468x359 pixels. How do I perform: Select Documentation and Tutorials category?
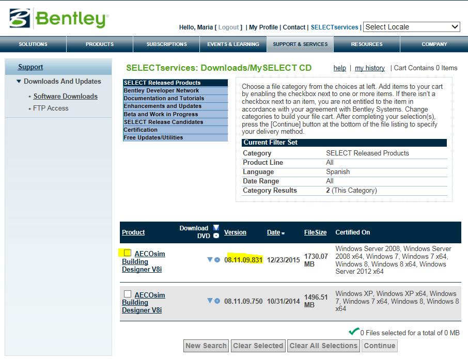coord(175,98)
